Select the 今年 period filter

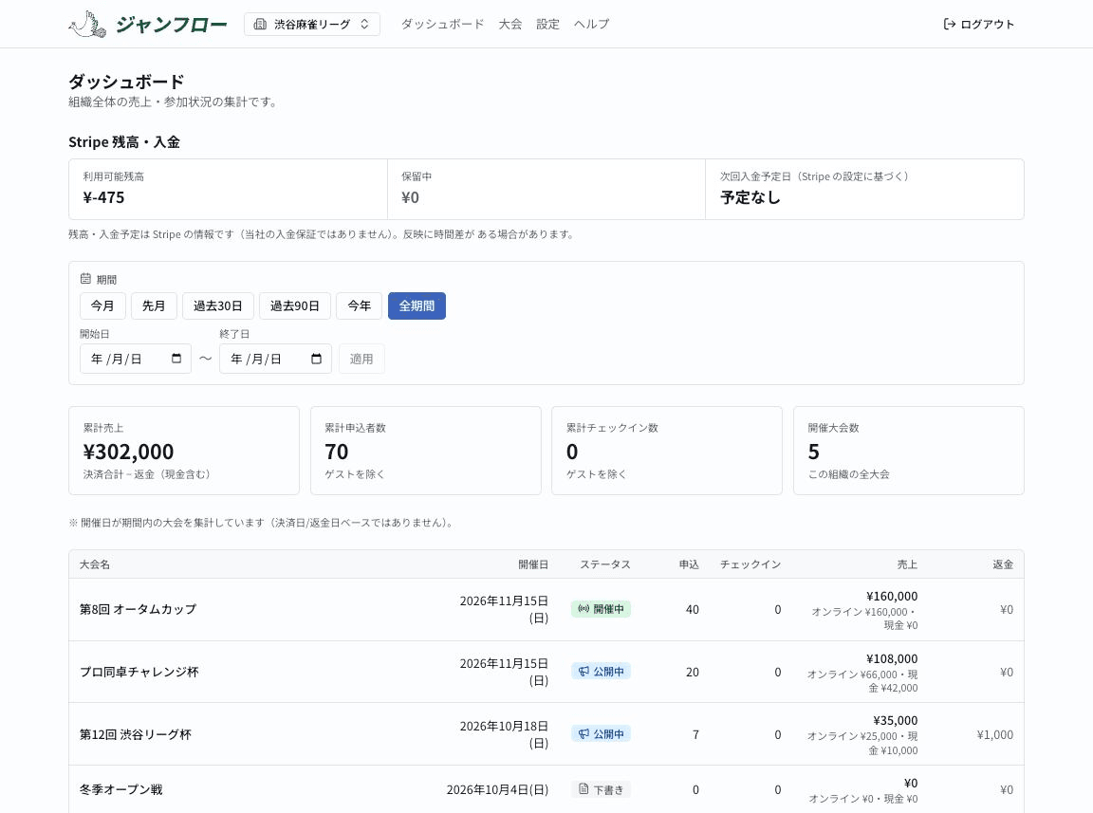coord(359,306)
